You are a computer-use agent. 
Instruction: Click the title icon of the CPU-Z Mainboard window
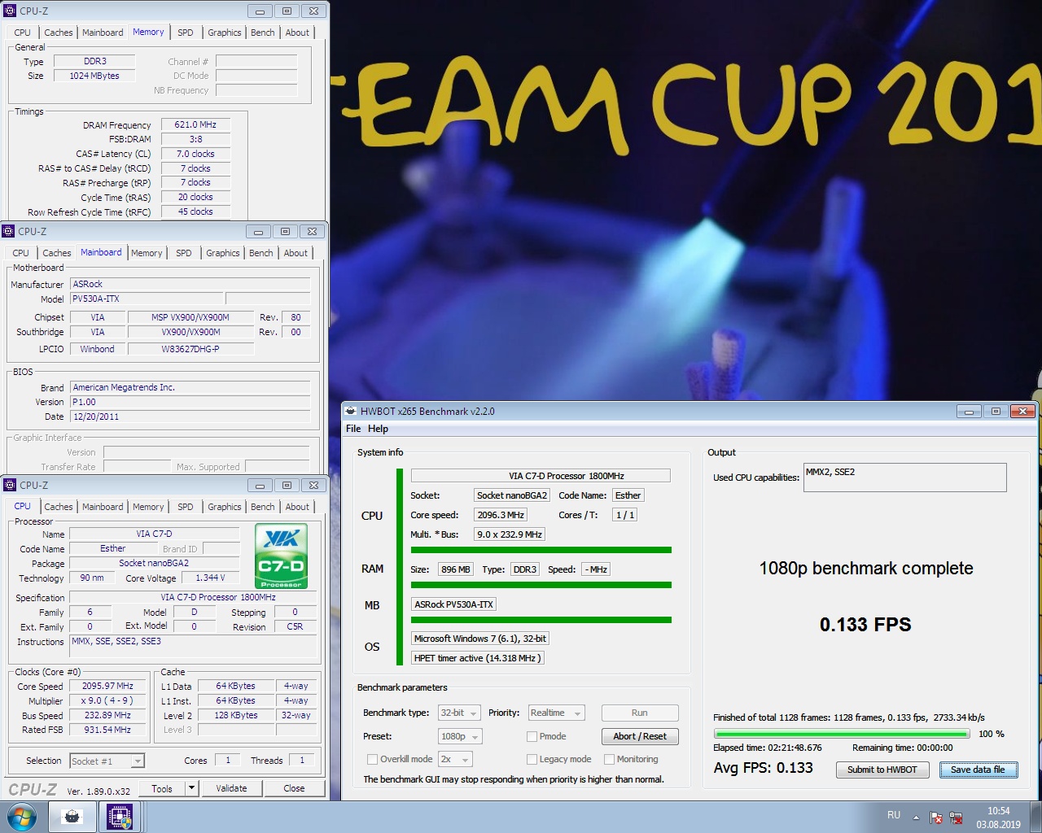8,232
